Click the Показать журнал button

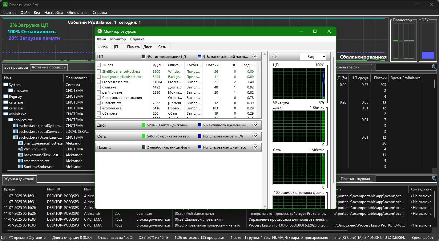coord(356,179)
